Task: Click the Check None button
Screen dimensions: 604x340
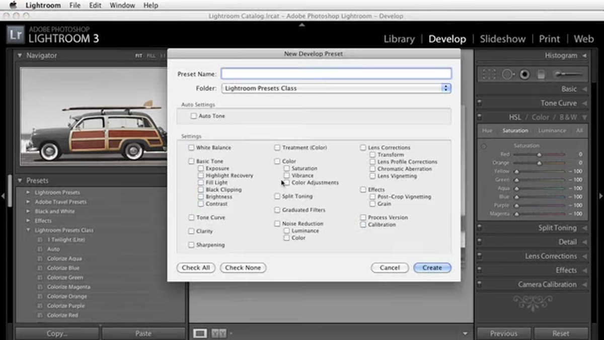Action: click(x=243, y=268)
